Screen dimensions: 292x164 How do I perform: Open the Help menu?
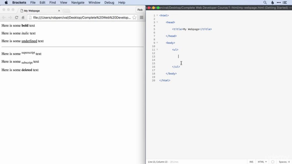click(x=122, y=3)
